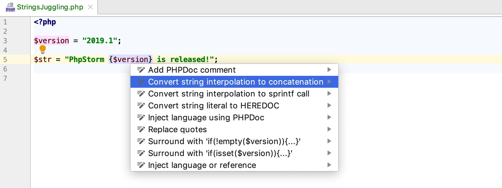Choose Convert string literal to HEREDOC

(x=234, y=106)
